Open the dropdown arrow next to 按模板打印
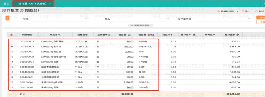 pos(238,12)
